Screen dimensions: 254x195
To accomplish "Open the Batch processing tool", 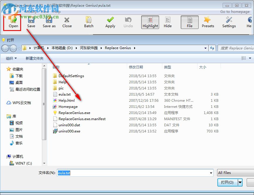I will tap(89, 22).
